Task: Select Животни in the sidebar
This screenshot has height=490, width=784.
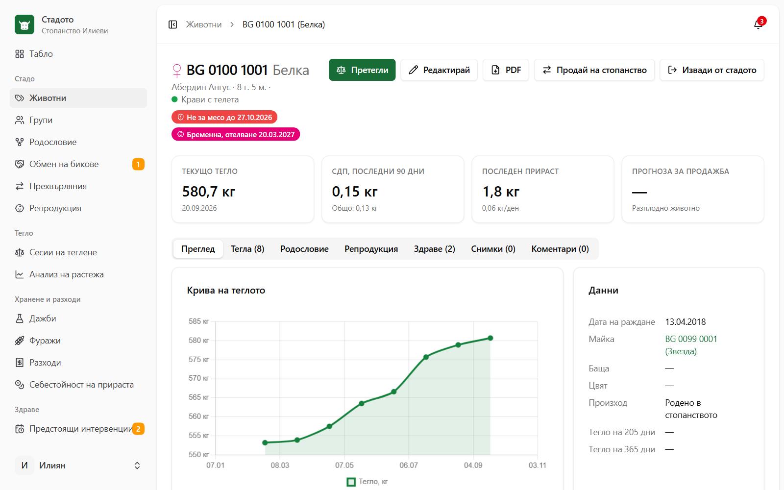Action: pos(78,98)
